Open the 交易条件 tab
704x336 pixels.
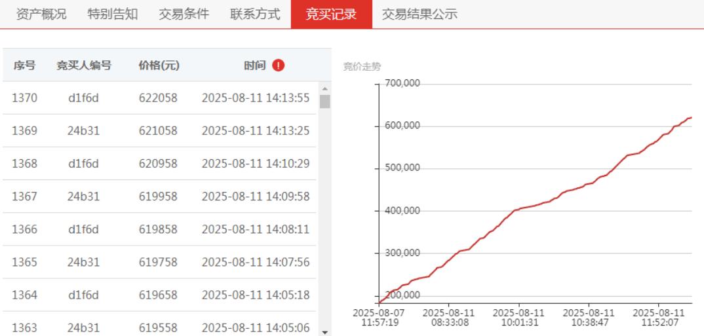tap(184, 14)
